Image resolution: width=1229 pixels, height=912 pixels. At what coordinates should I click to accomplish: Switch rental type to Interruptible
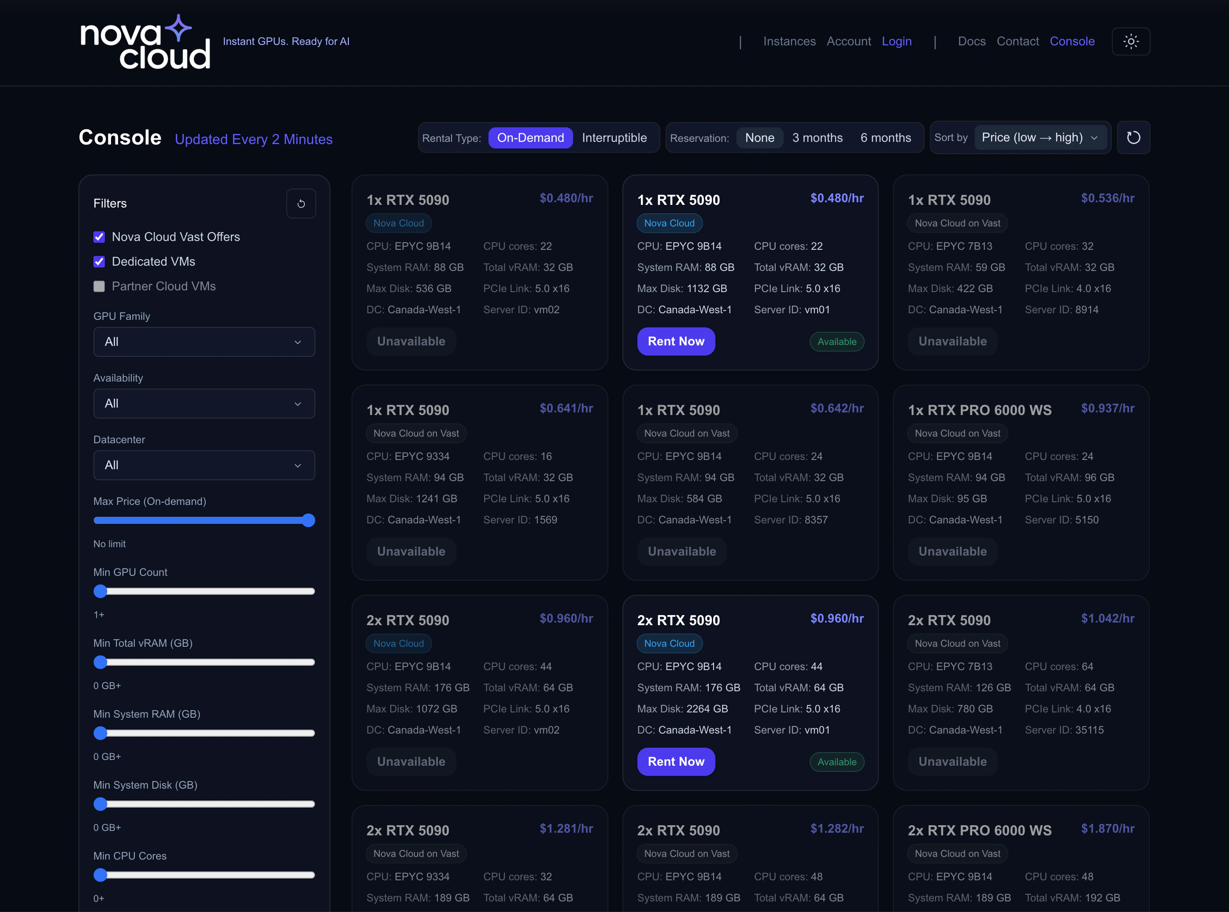(614, 137)
